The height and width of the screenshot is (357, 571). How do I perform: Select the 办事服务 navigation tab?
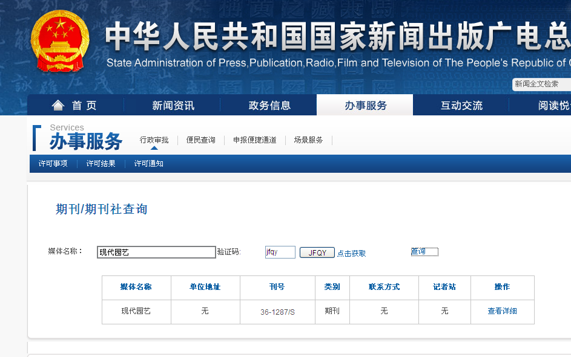tap(365, 105)
